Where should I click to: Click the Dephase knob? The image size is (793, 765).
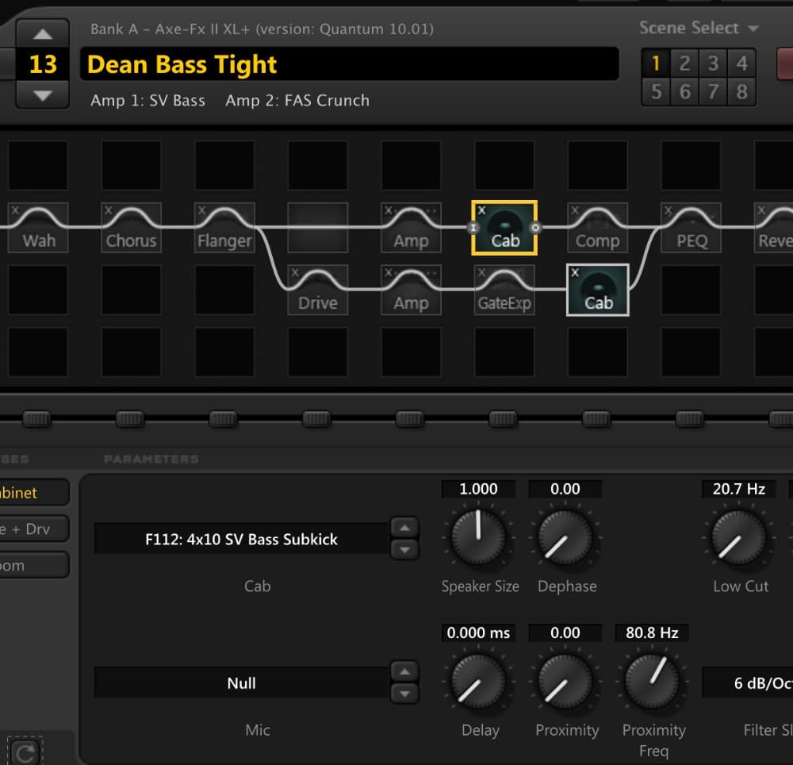coord(565,537)
